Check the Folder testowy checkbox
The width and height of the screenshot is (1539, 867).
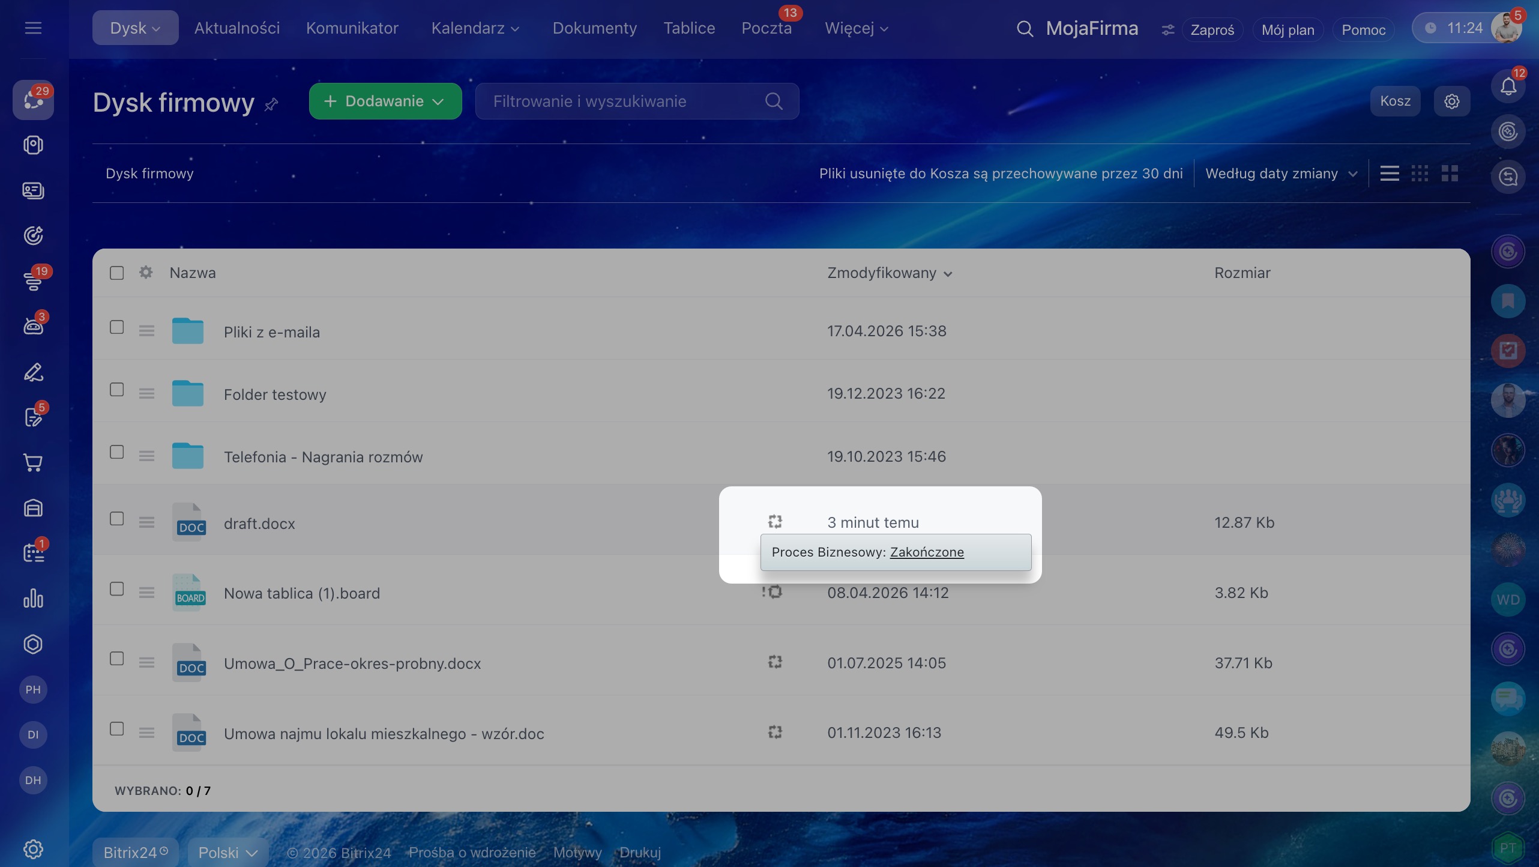(x=116, y=390)
